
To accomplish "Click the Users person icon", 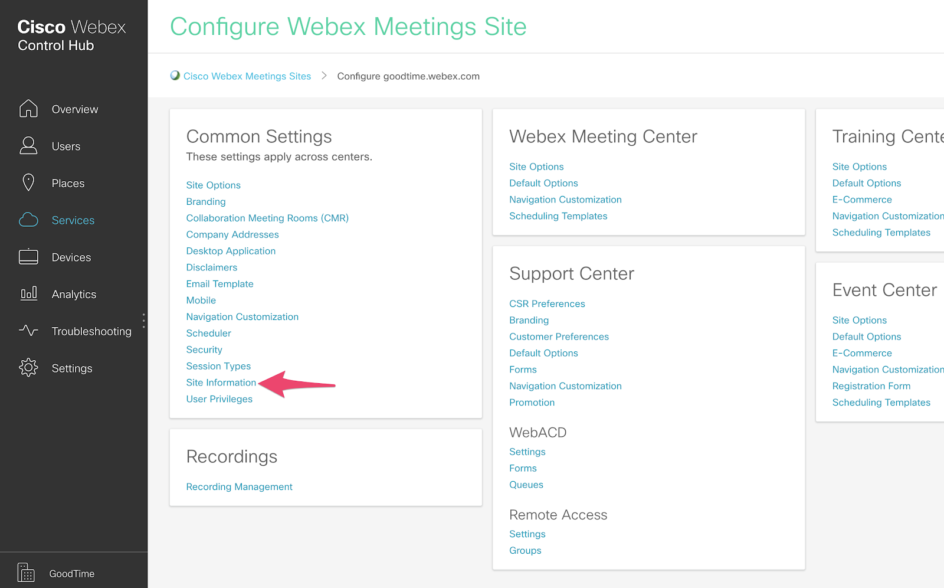I will click(x=28, y=146).
